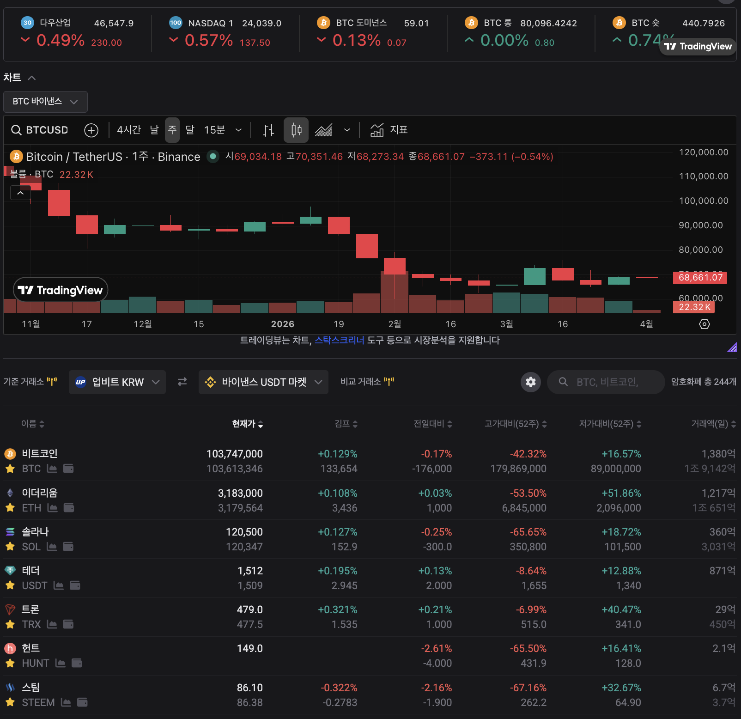Sort the table by 이름

[33, 424]
